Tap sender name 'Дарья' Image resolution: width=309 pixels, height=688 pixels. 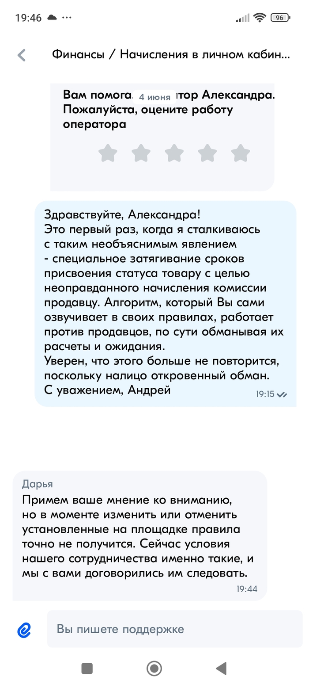pos(38,484)
